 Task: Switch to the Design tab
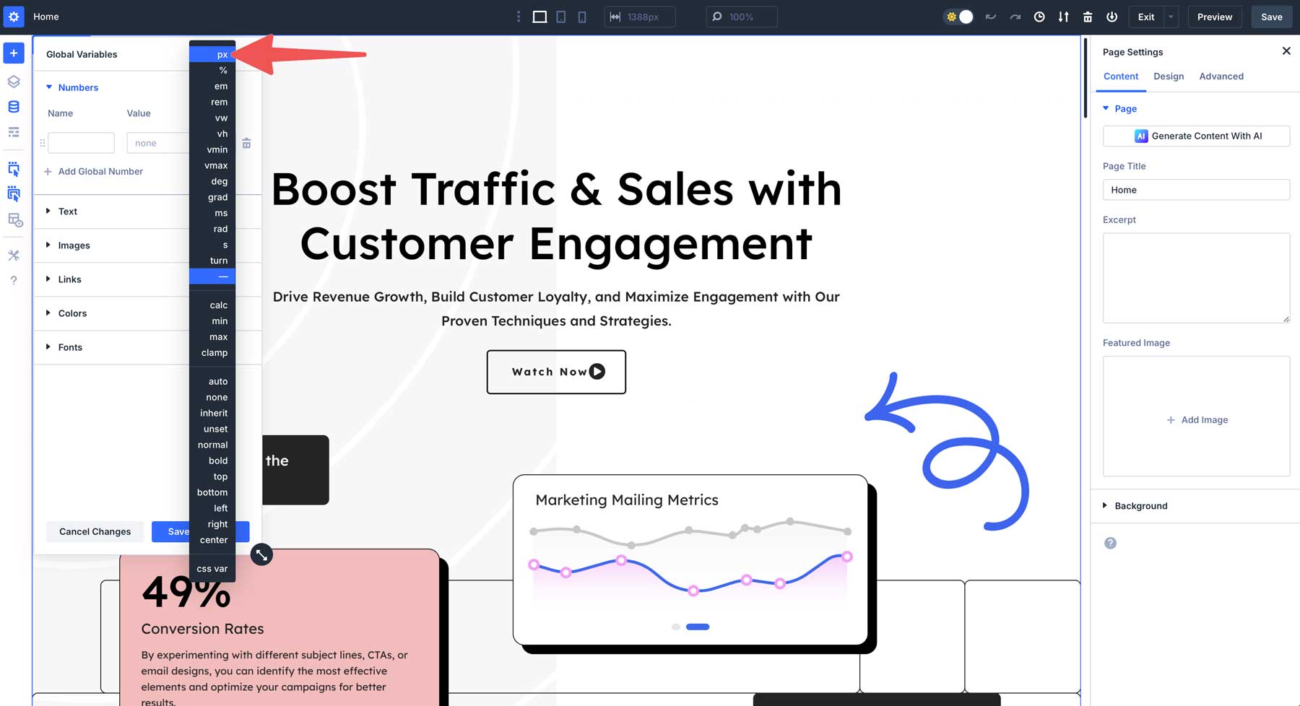(1169, 77)
